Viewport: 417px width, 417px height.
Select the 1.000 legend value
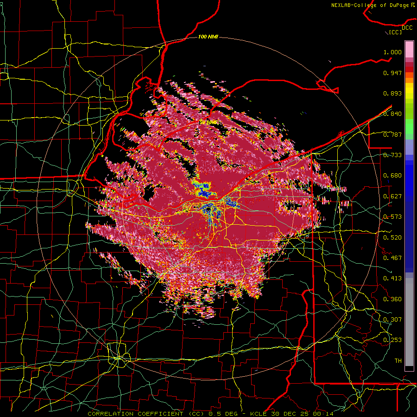(x=392, y=52)
